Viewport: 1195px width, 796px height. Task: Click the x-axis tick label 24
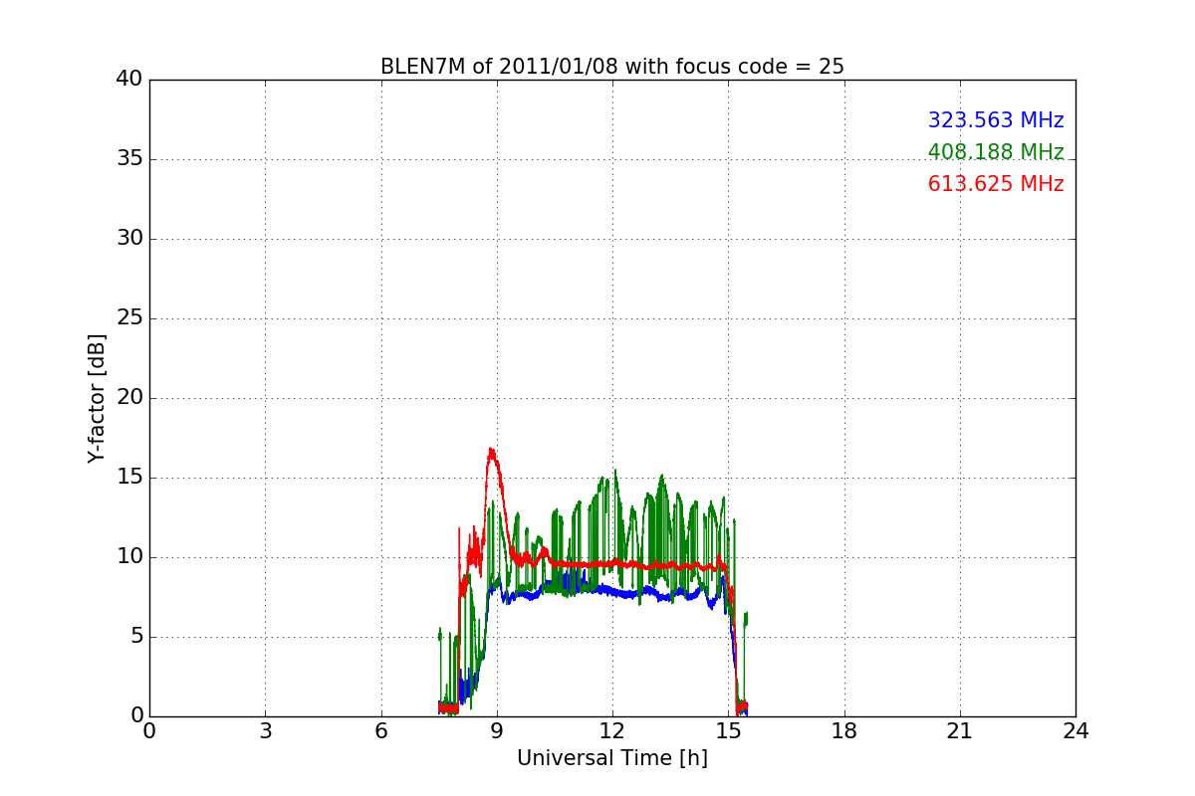pyautogui.click(x=1075, y=731)
